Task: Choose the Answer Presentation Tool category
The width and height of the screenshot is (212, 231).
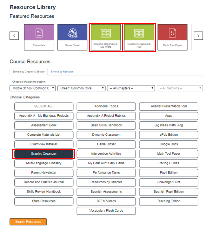Action: 169,106
